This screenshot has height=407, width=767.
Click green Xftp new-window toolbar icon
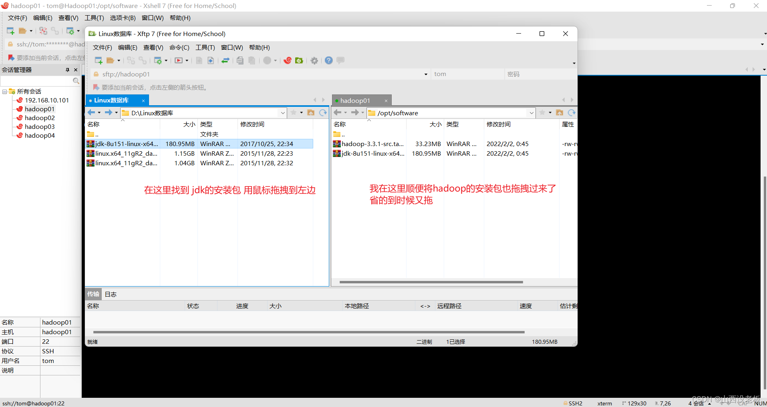(x=299, y=60)
